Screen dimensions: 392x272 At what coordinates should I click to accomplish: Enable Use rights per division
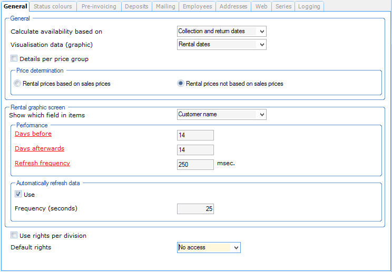(14, 235)
